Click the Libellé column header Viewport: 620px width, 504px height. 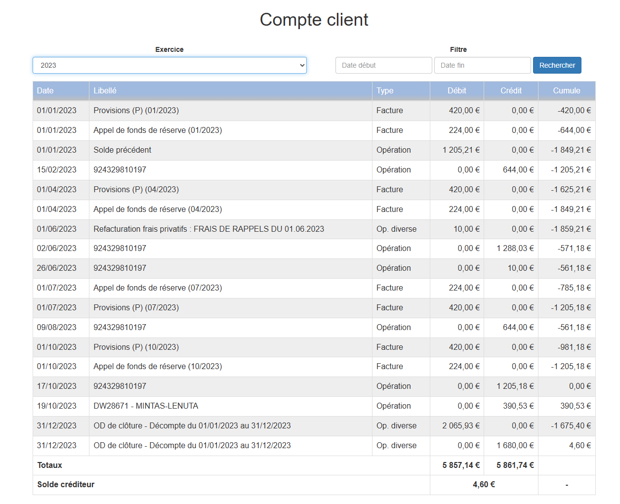click(x=105, y=90)
